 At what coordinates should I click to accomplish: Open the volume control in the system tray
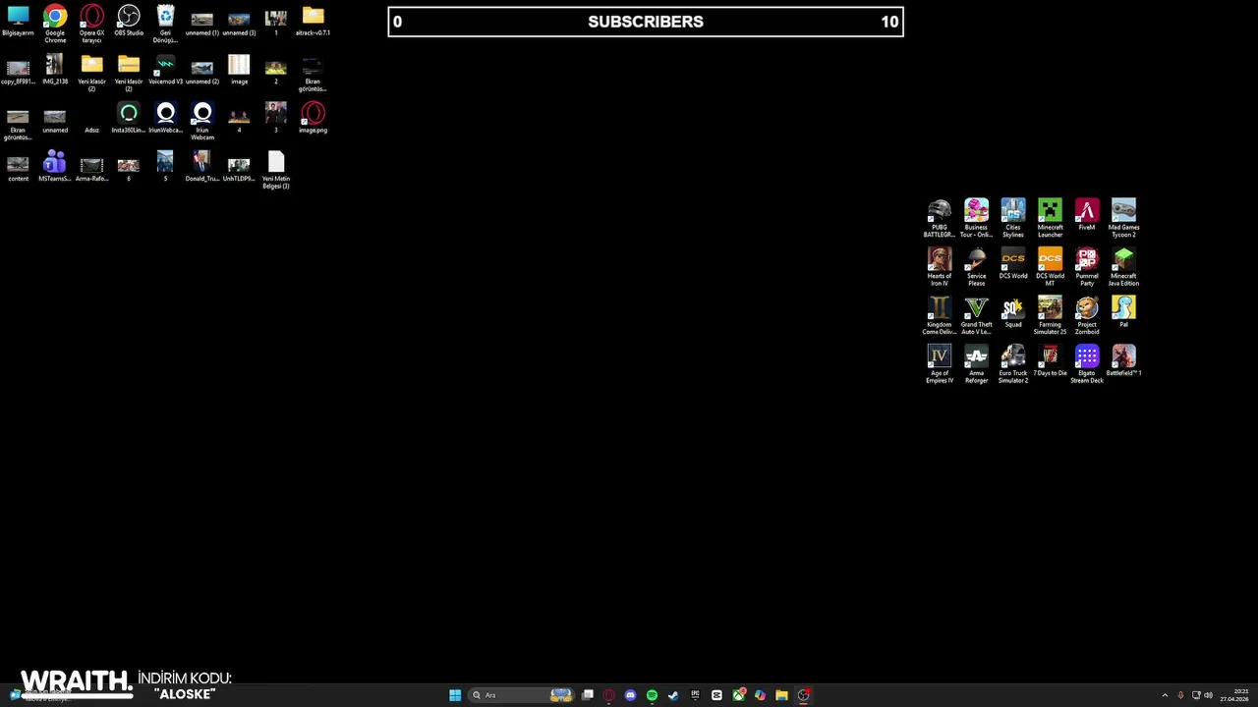(x=1208, y=695)
